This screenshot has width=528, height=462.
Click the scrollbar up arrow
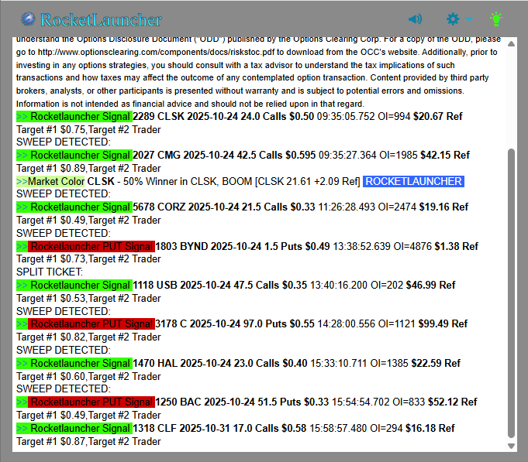click(x=510, y=43)
